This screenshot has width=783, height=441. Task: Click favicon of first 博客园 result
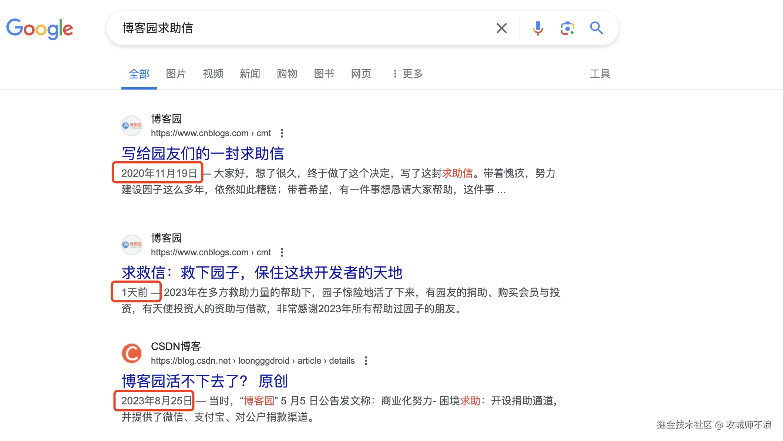132,126
